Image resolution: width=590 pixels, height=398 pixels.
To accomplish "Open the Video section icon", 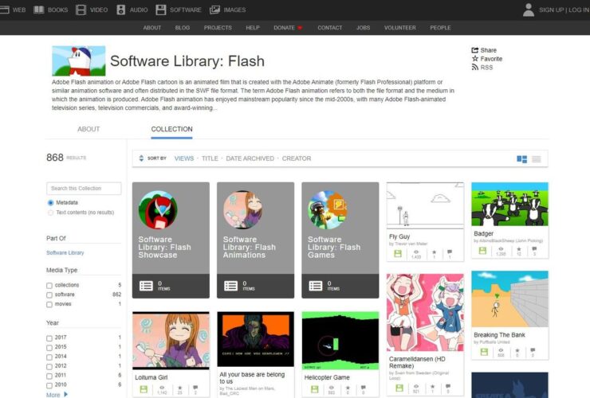I will [x=81, y=10].
